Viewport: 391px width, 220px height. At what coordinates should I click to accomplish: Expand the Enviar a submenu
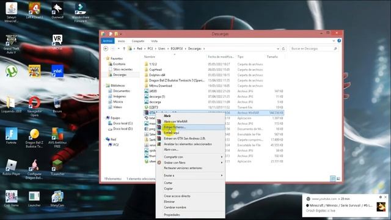190,175
